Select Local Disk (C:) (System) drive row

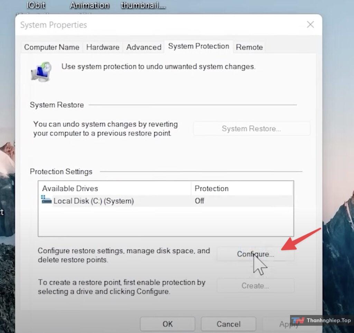click(93, 201)
